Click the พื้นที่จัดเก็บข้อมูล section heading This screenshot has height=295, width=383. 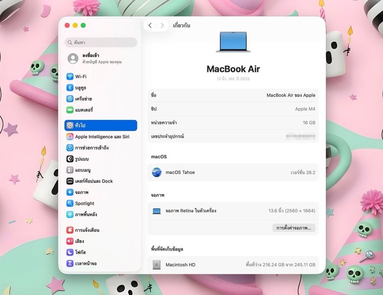pyautogui.click(x=167, y=249)
